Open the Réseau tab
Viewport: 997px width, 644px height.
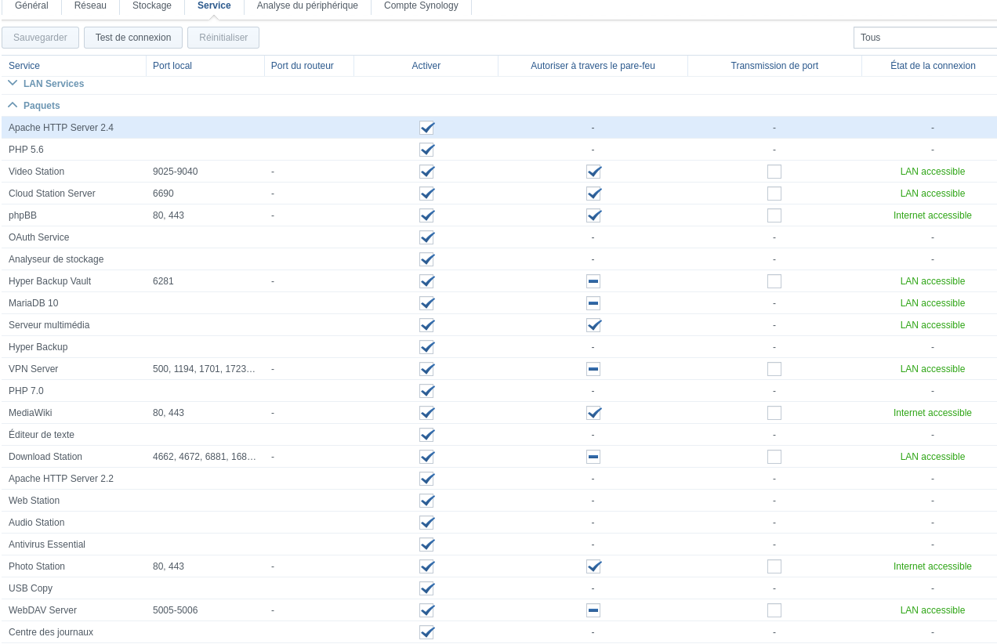pyautogui.click(x=90, y=6)
